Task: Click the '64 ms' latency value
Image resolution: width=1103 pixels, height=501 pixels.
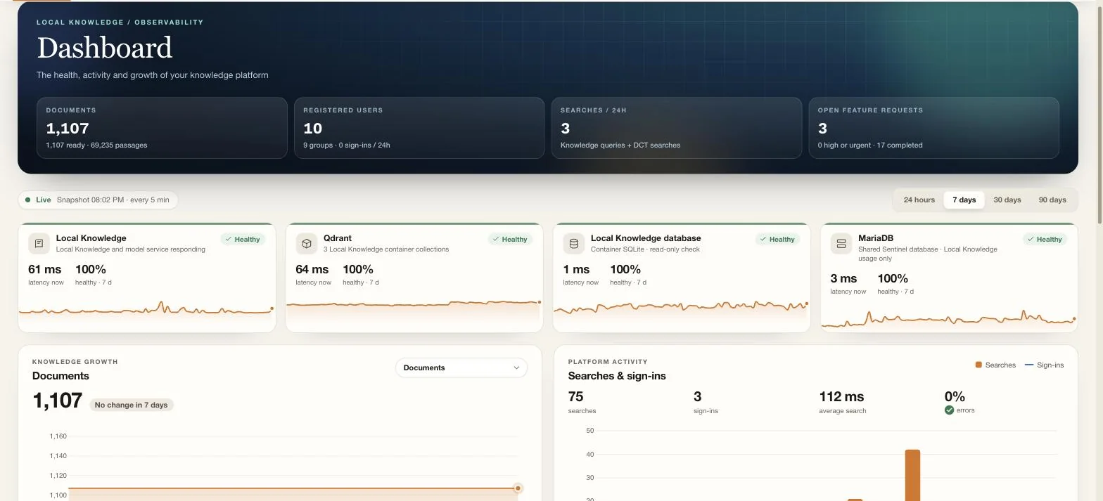Action: [x=312, y=269]
